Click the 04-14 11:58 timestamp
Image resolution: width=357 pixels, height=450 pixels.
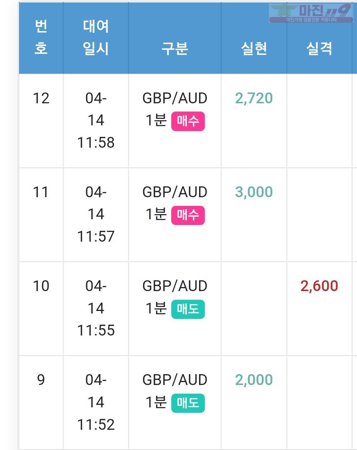point(96,120)
